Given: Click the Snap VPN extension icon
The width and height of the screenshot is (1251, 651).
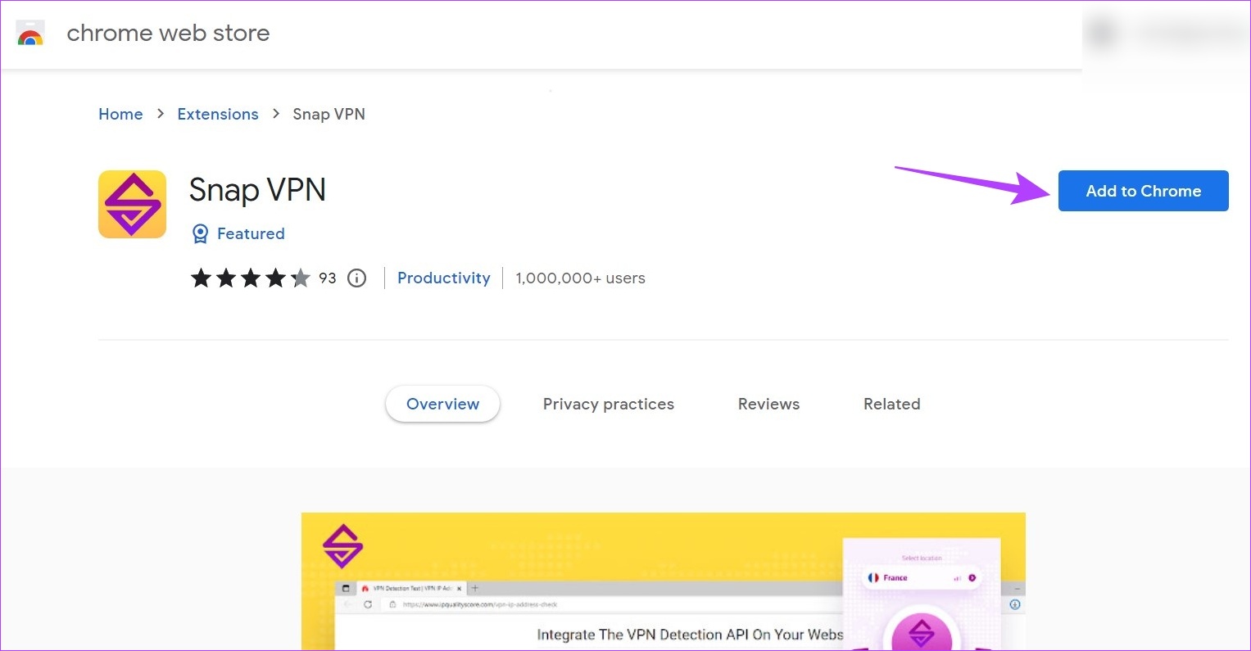Looking at the screenshot, I should pos(132,204).
